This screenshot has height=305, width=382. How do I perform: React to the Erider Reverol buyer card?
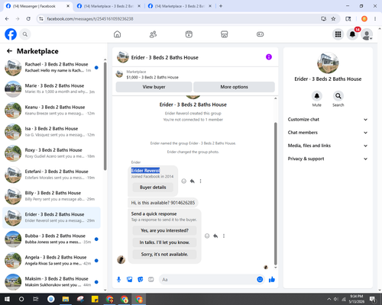183,181
